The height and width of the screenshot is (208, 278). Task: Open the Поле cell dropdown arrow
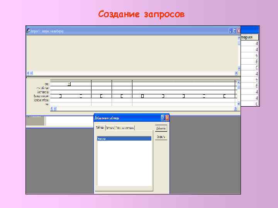tap(69, 84)
